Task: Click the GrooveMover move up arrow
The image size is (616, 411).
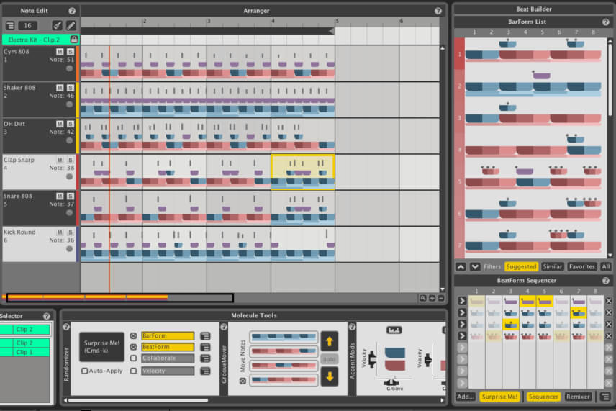Action: pos(329,341)
